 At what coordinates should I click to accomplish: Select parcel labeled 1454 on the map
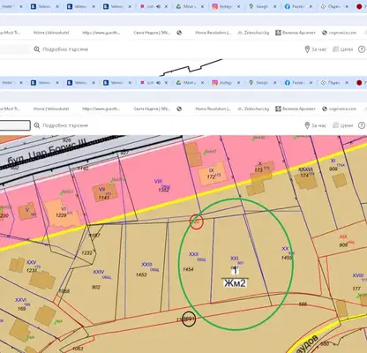point(188,269)
